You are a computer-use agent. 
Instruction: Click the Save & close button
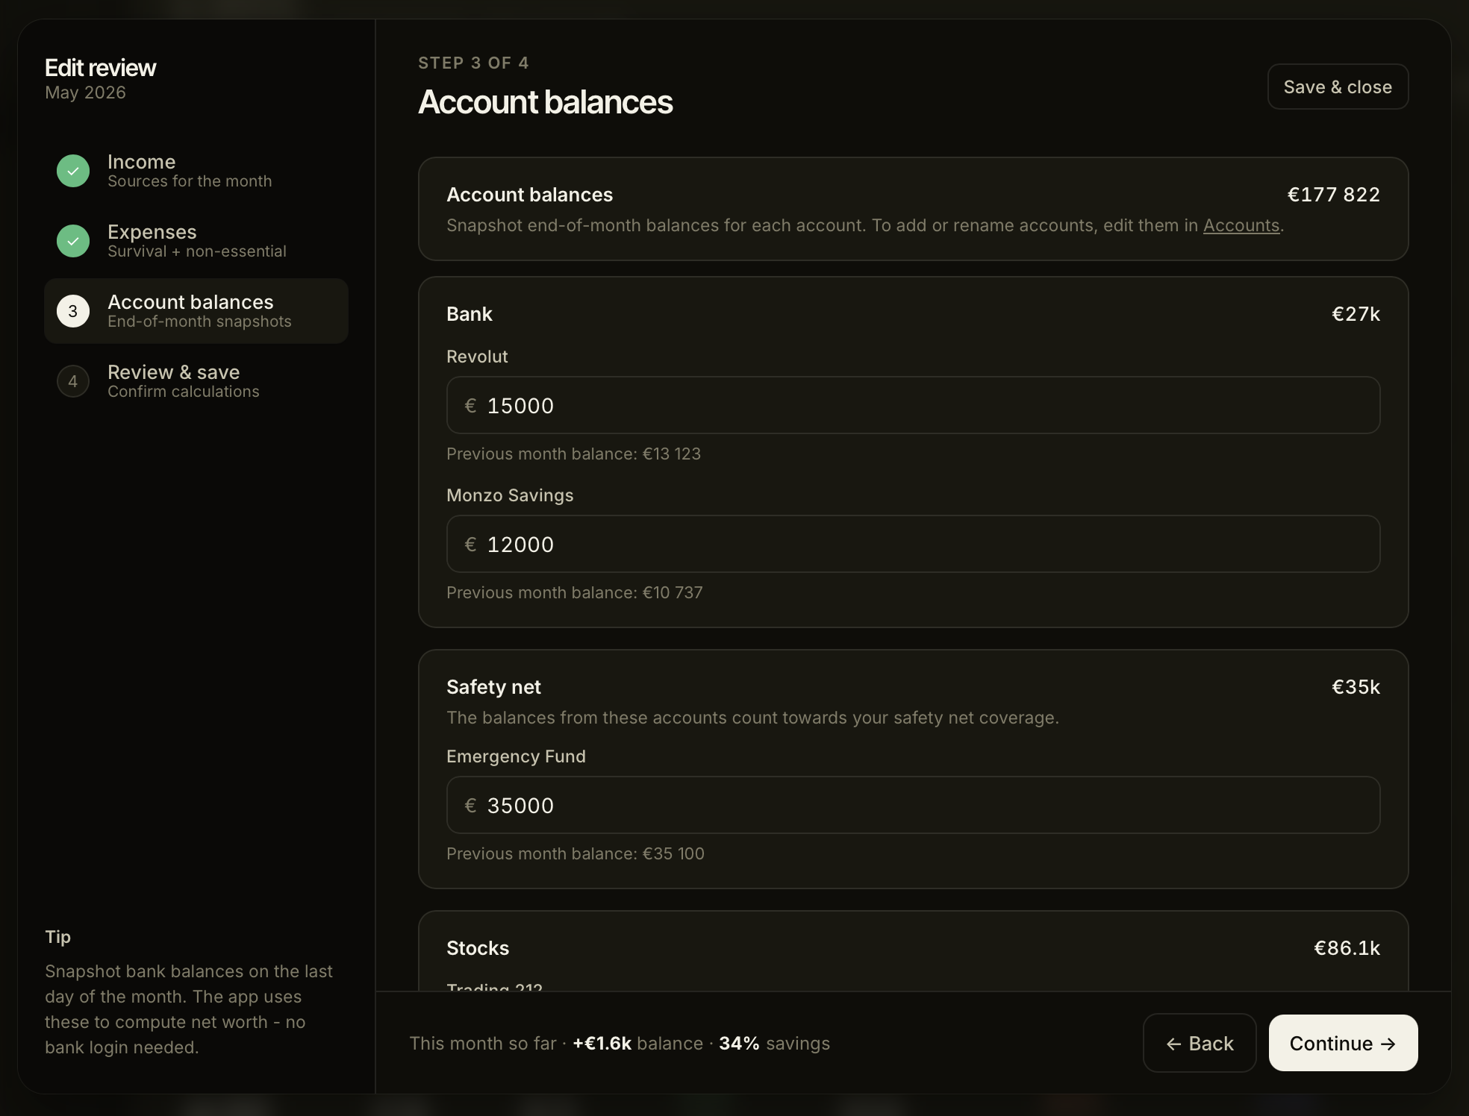[x=1338, y=87]
